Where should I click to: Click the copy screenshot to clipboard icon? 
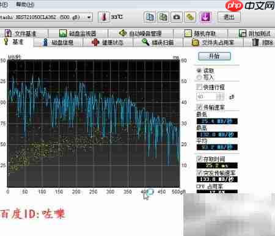(x=163, y=17)
